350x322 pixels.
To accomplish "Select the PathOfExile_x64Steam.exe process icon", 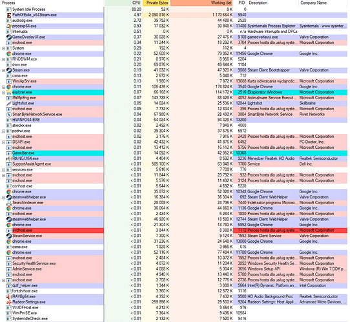I will pos(8,15).
